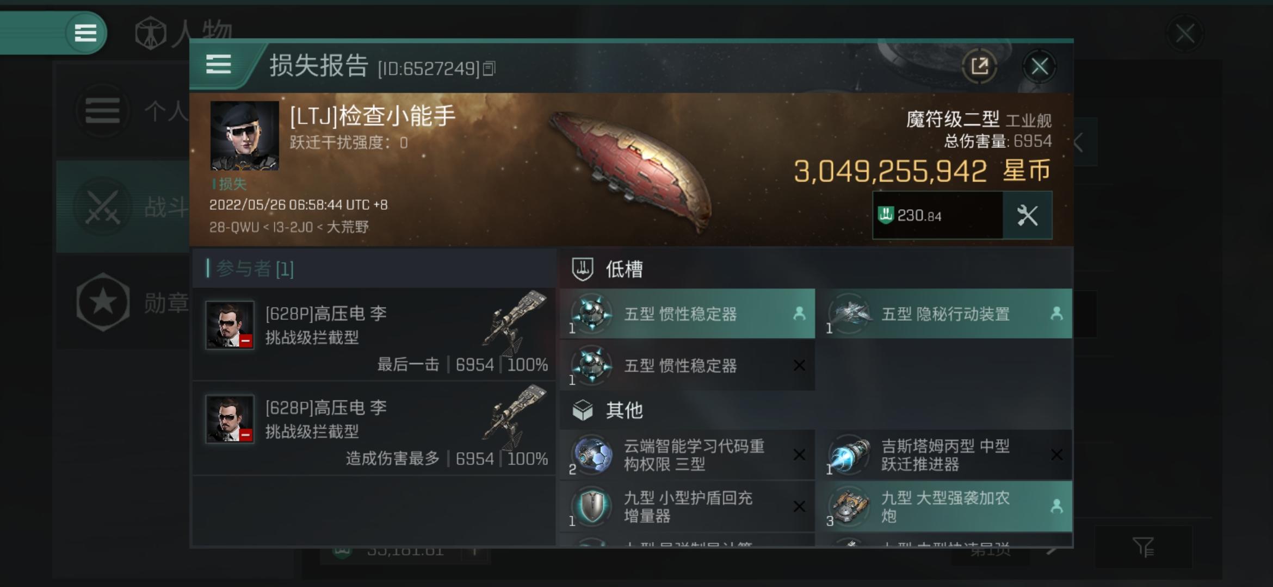This screenshot has height=587, width=1273.
Task: Close the loss report window
Action: point(1039,67)
